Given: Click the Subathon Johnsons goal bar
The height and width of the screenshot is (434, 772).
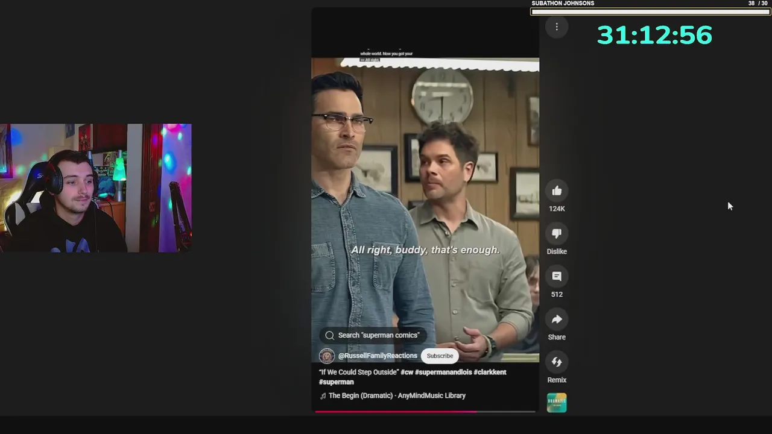Looking at the screenshot, I should pyautogui.click(x=651, y=11).
